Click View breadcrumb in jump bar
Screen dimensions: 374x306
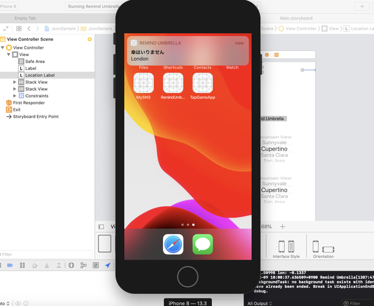coord(330,29)
